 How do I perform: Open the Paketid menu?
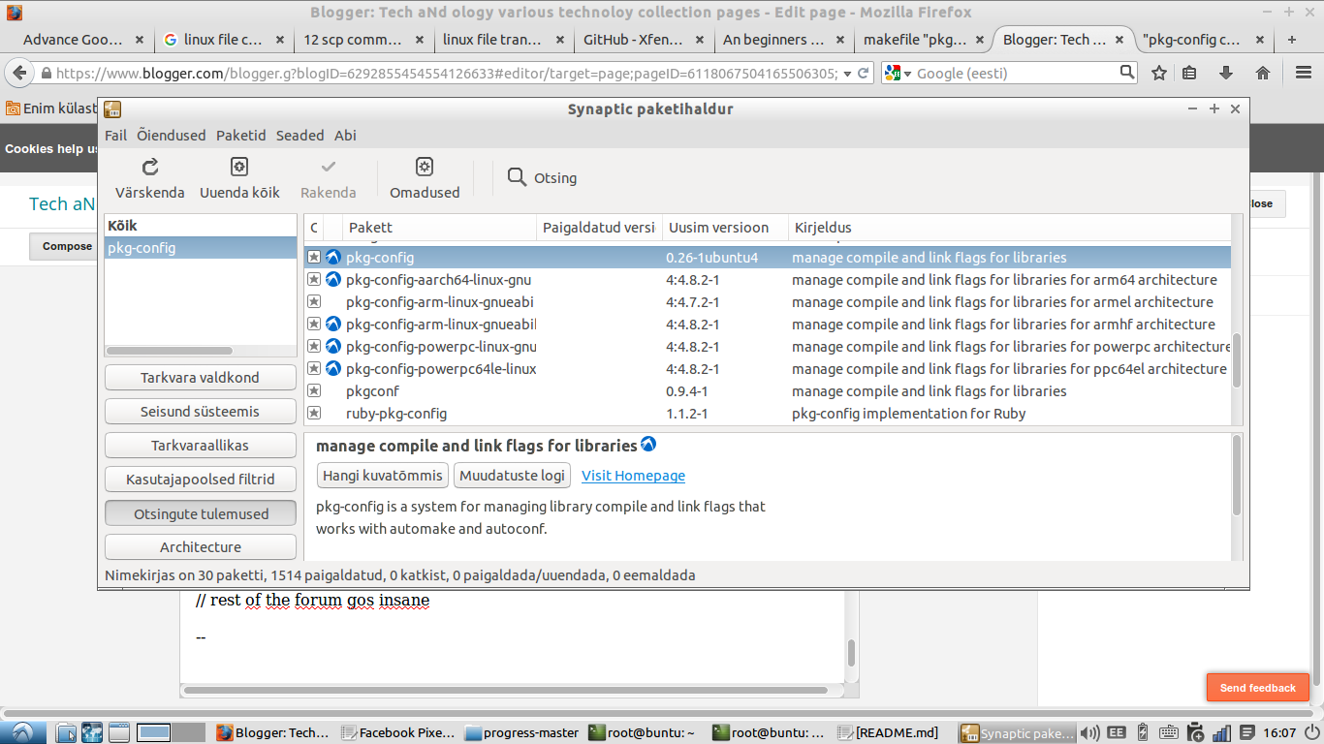(x=240, y=136)
